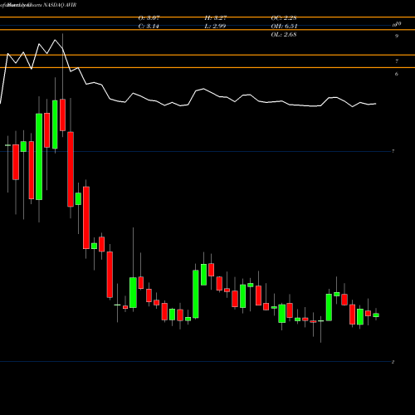Viewport: 415px width, 415px height.
Task: Click the '10' top axis label
Action: tap(398, 24)
